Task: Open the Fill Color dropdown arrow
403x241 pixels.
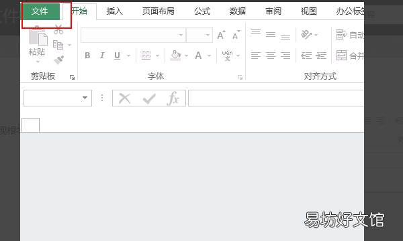Action: coord(186,56)
